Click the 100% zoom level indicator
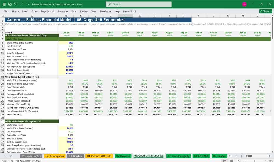 pyautogui.click(x=270, y=161)
